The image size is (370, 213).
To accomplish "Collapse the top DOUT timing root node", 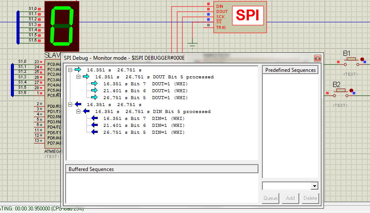I will [70, 70].
